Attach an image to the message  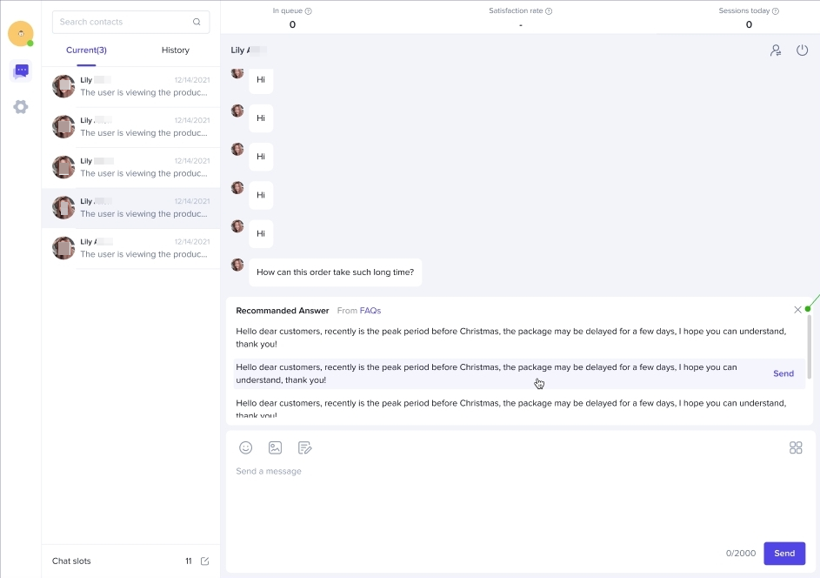(275, 447)
